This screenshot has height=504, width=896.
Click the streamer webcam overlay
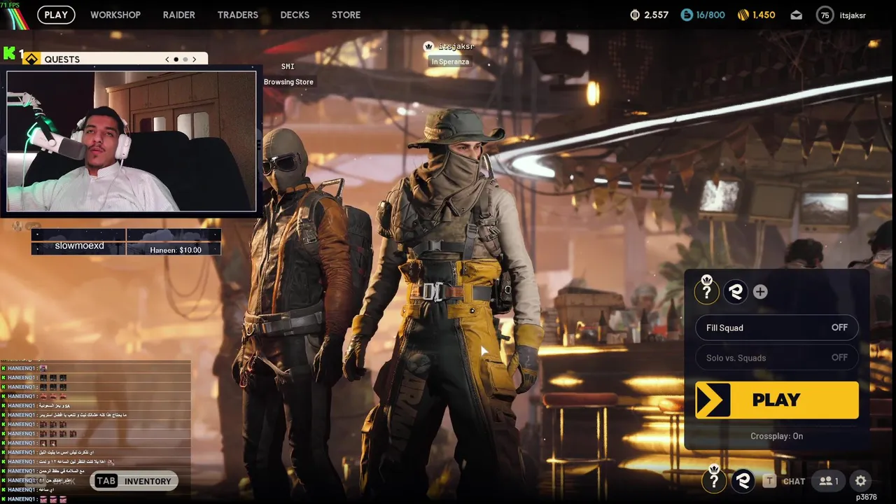[x=132, y=141]
